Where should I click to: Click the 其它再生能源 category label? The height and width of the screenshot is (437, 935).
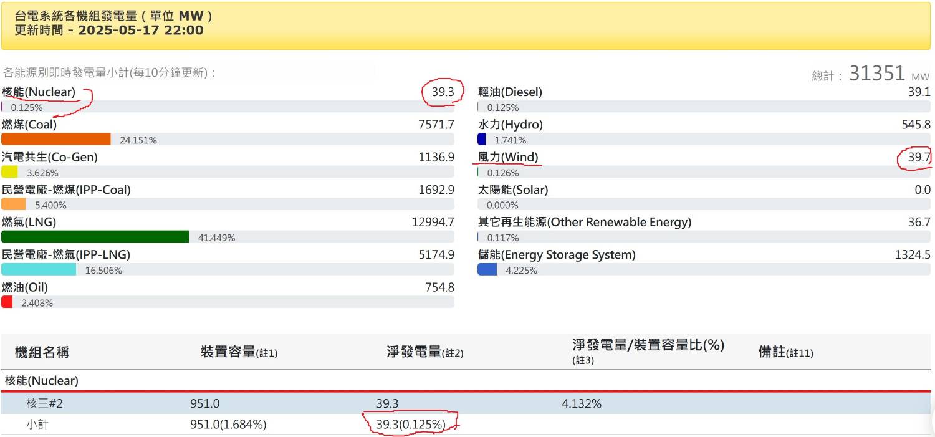tap(583, 222)
